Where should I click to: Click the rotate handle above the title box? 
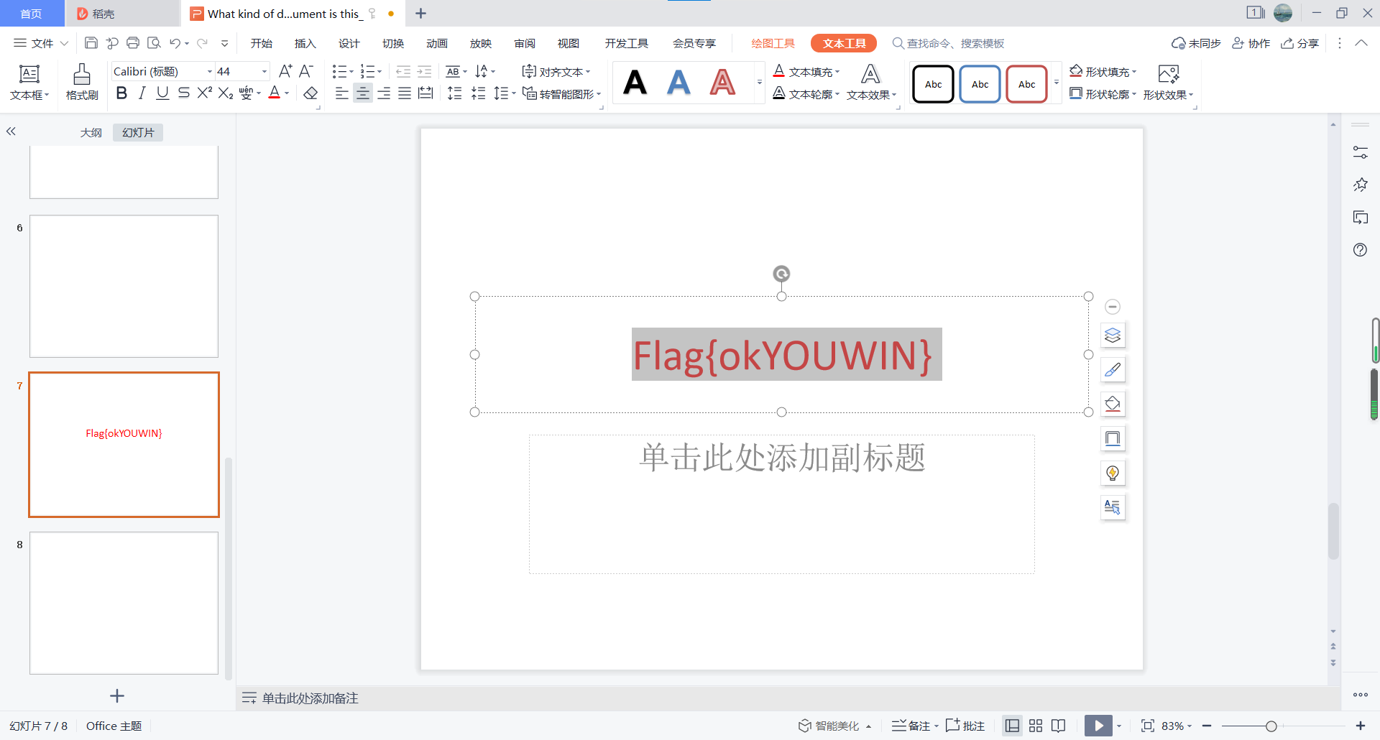(x=781, y=274)
